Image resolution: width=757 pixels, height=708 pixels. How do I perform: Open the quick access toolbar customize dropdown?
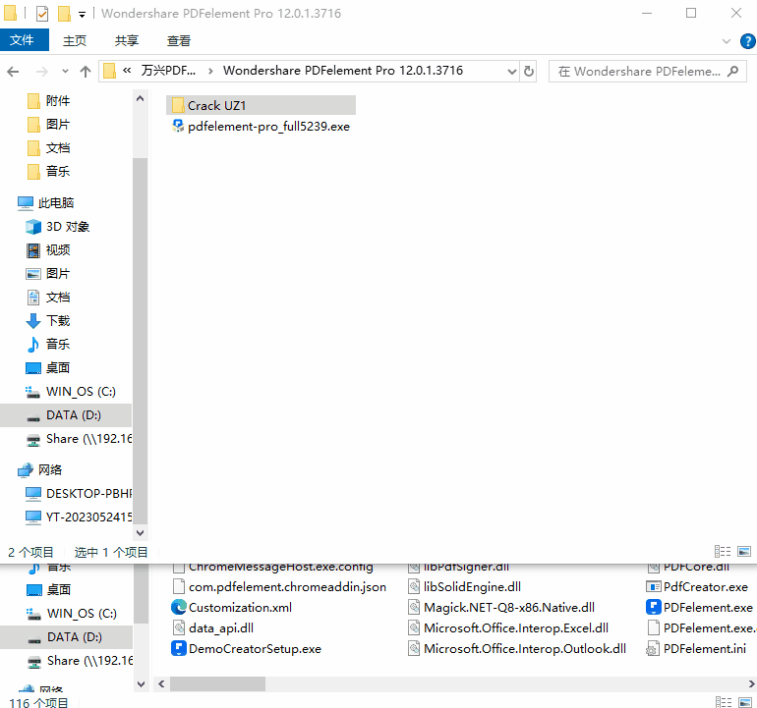(82, 14)
